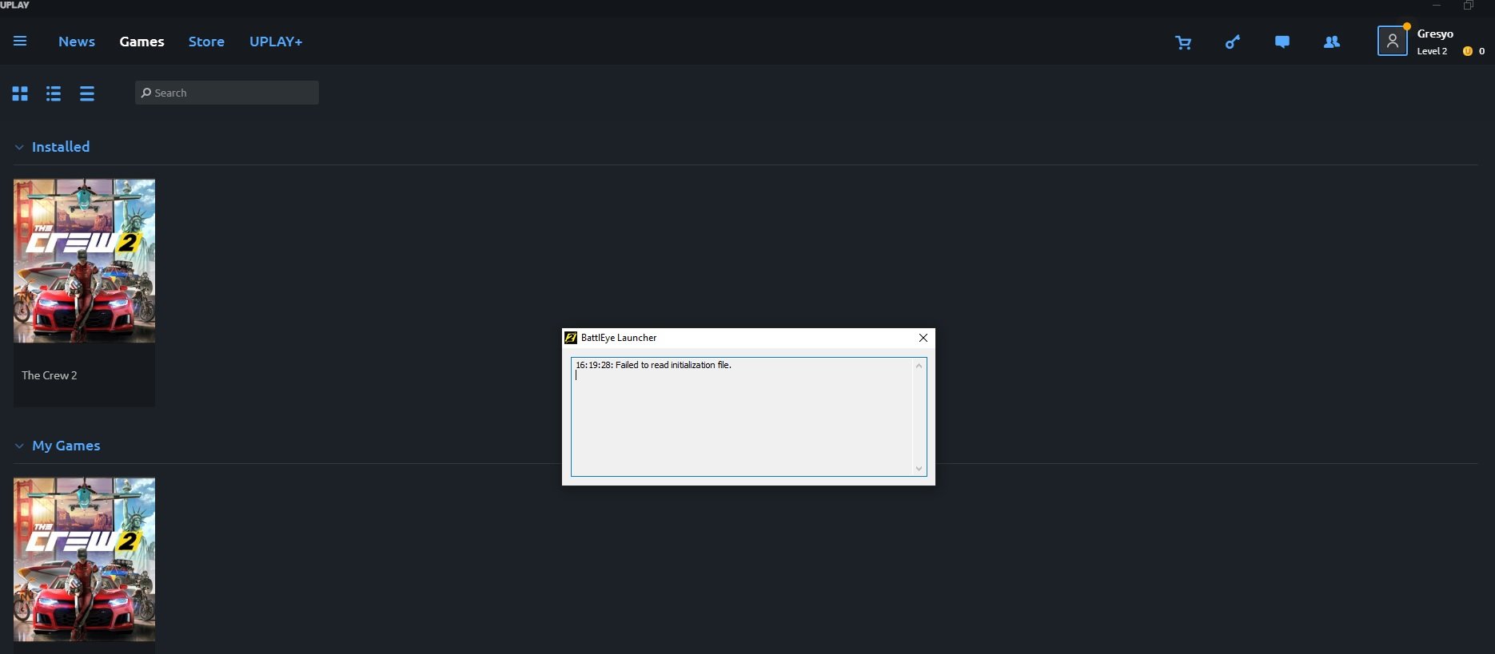The height and width of the screenshot is (654, 1495).
Task: Open The Crew 2 cover under Installed
Action: click(84, 261)
